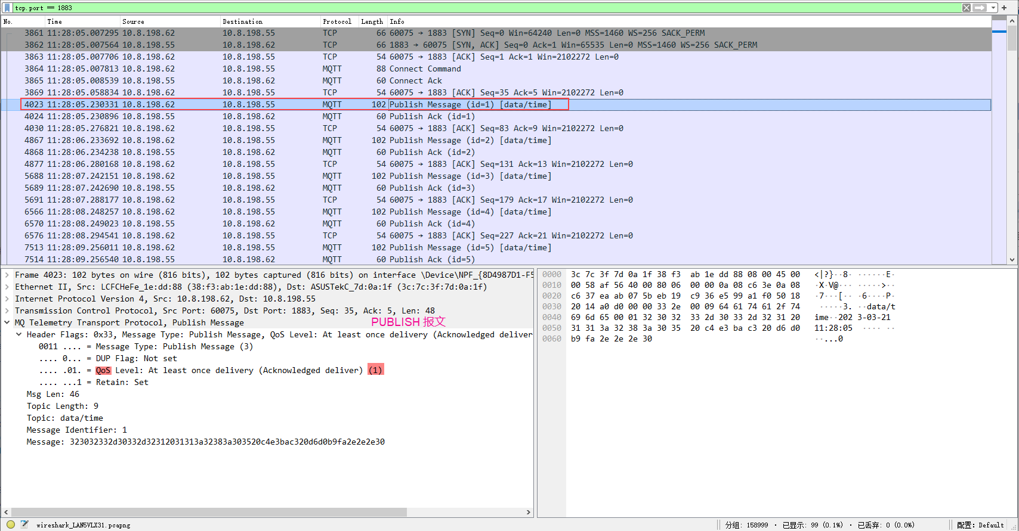Select the Topic Length: 9 field
This screenshot has width=1019, height=531.
[x=63, y=406]
